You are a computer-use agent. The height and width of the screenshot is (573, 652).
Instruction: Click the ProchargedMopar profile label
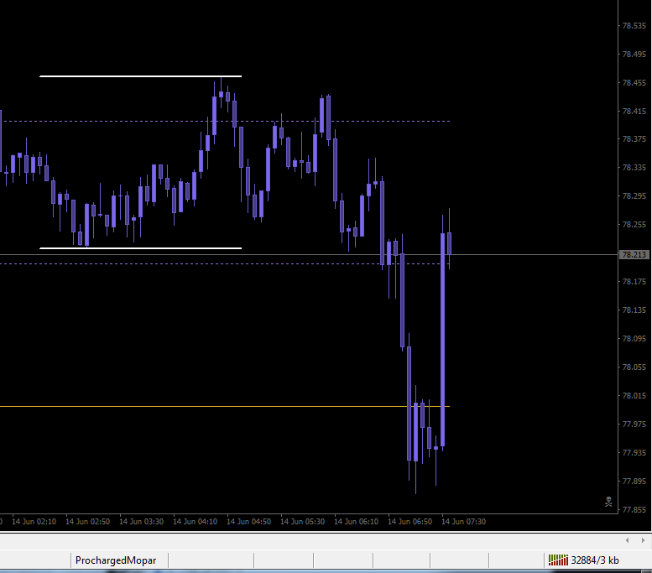tap(116, 560)
